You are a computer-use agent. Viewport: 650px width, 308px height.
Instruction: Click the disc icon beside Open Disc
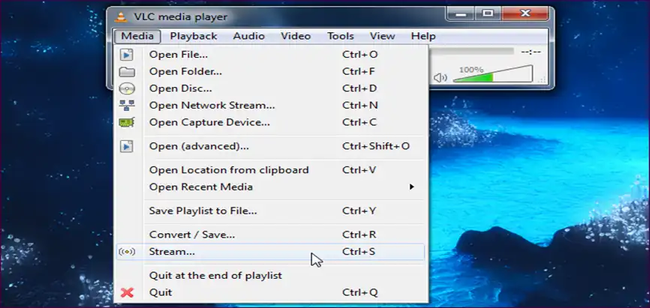tap(127, 88)
